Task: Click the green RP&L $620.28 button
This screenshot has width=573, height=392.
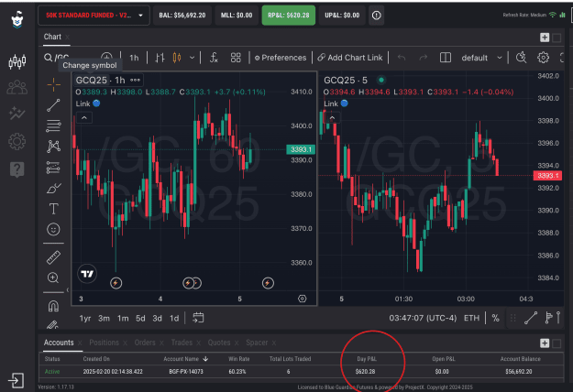Action: tap(288, 16)
